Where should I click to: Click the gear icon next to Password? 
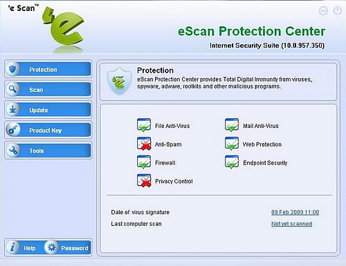click(x=51, y=247)
